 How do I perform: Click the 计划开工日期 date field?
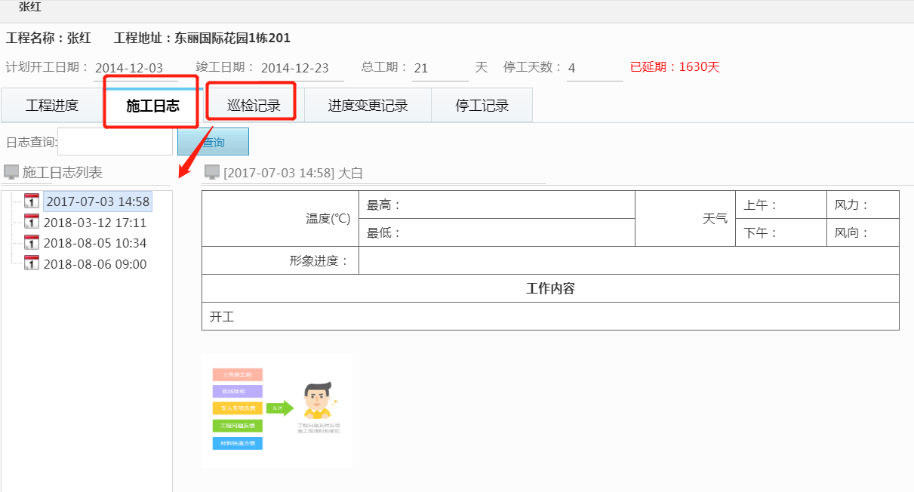pyautogui.click(x=127, y=66)
